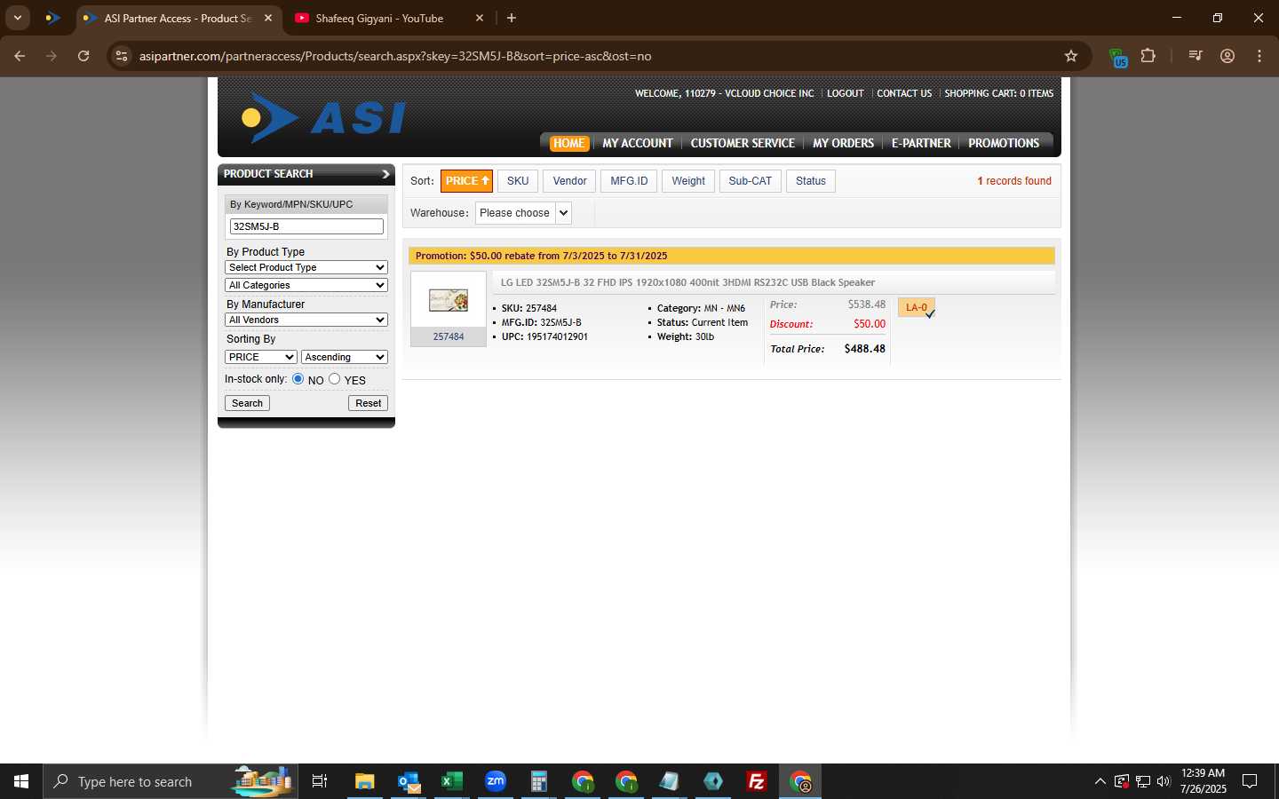Close the Shafeeq Gigyani YouTube tab
The width and height of the screenshot is (1279, 799).
pos(480,18)
